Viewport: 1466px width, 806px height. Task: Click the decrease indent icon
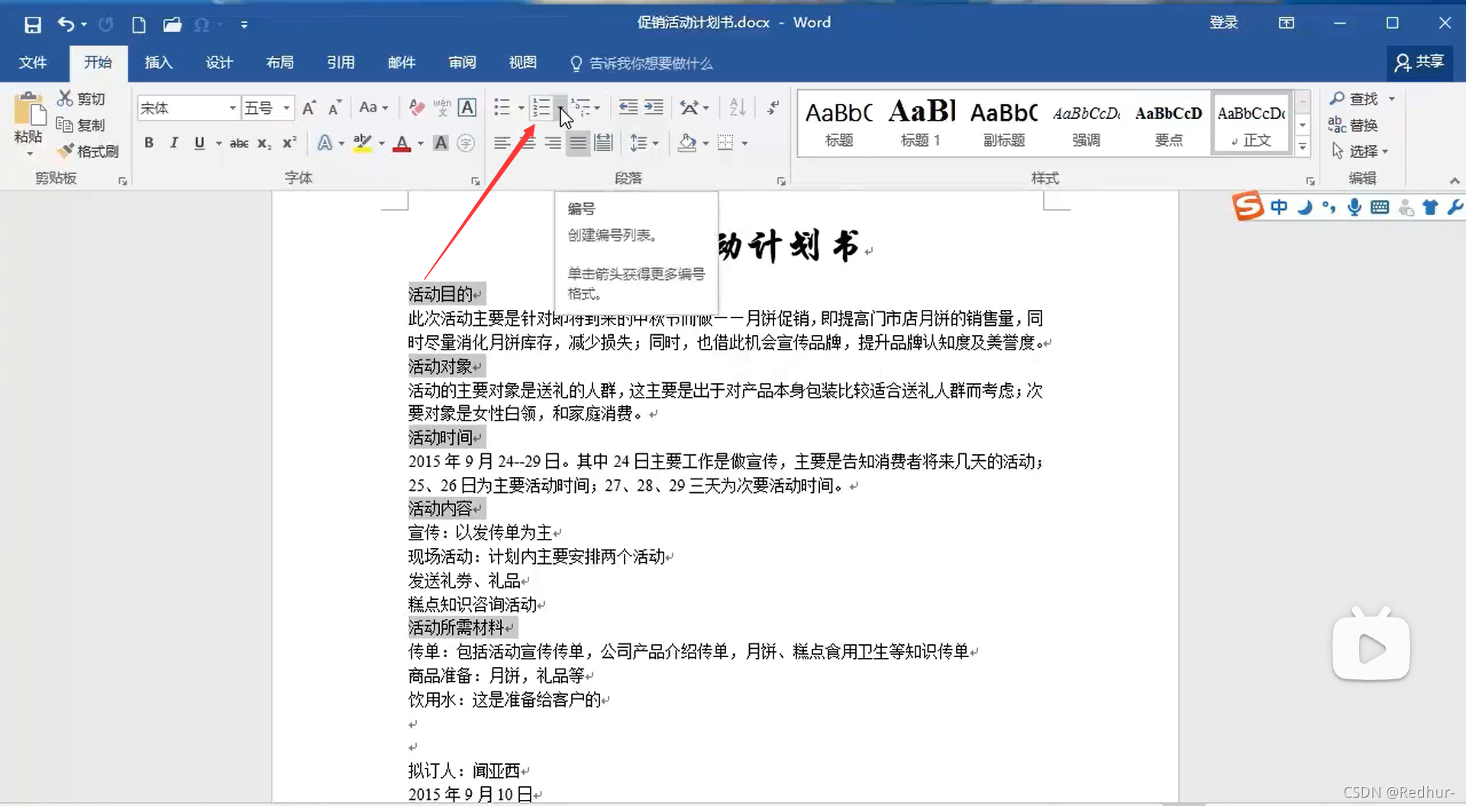click(628, 108)
